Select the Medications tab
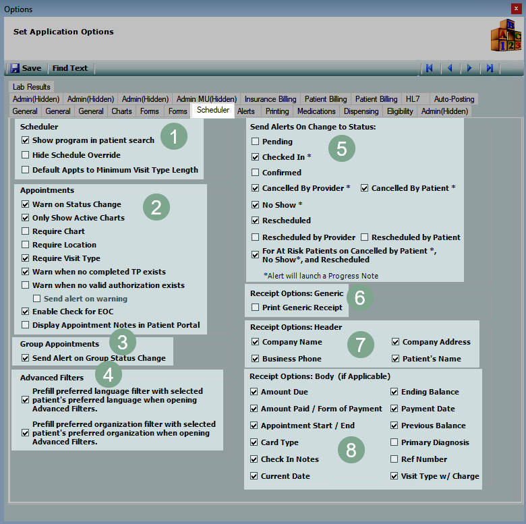 (316, 111)
